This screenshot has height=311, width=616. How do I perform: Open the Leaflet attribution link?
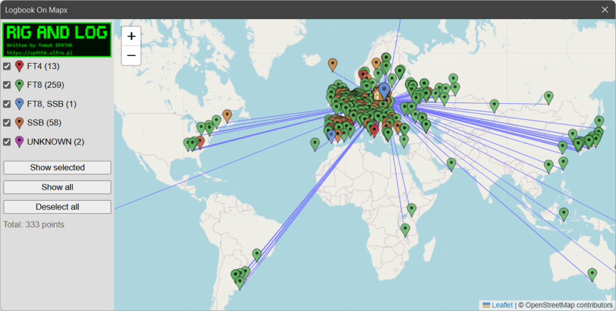(502, 305)
